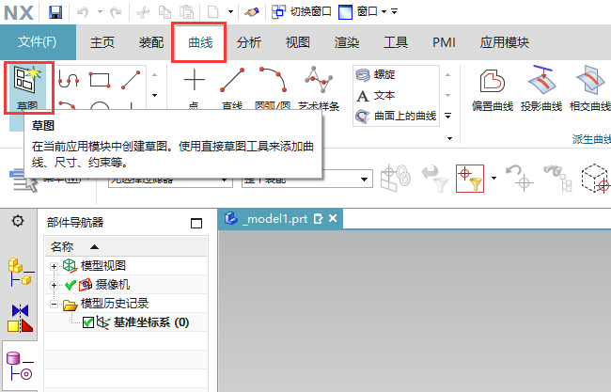
Task: Expand the 模型视图 tree node
Action: click(x=54, y=267)
